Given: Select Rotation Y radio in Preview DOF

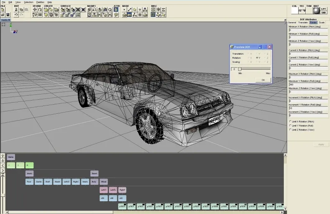Looking at the screenshot, I should [x=257, y=58].
